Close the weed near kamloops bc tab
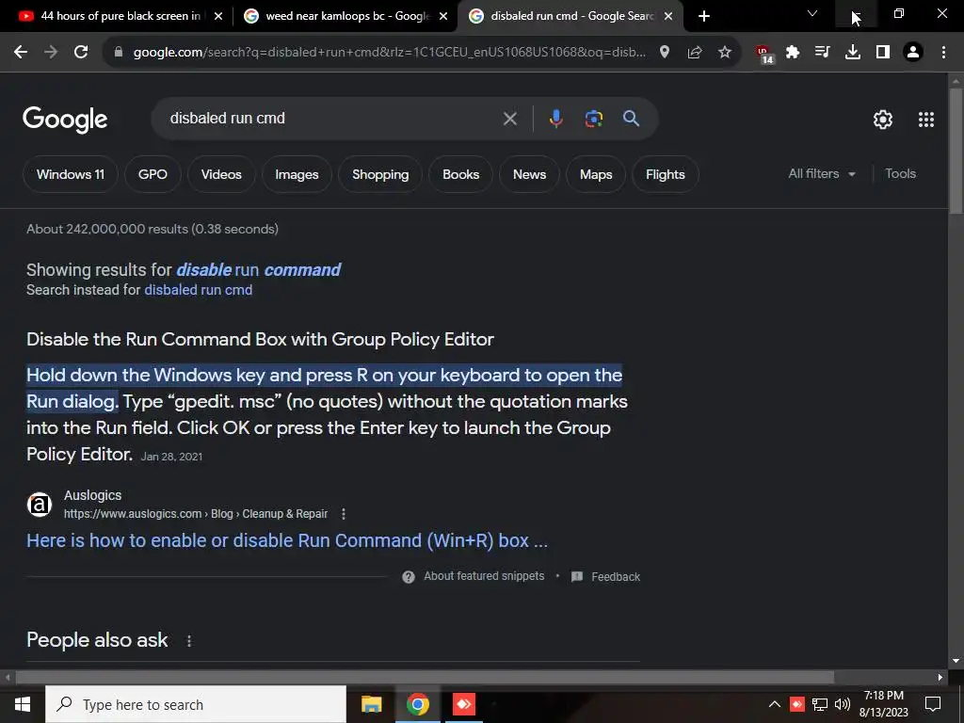The width and height of the screenshot is (964, 723). [x=443, y=17]
